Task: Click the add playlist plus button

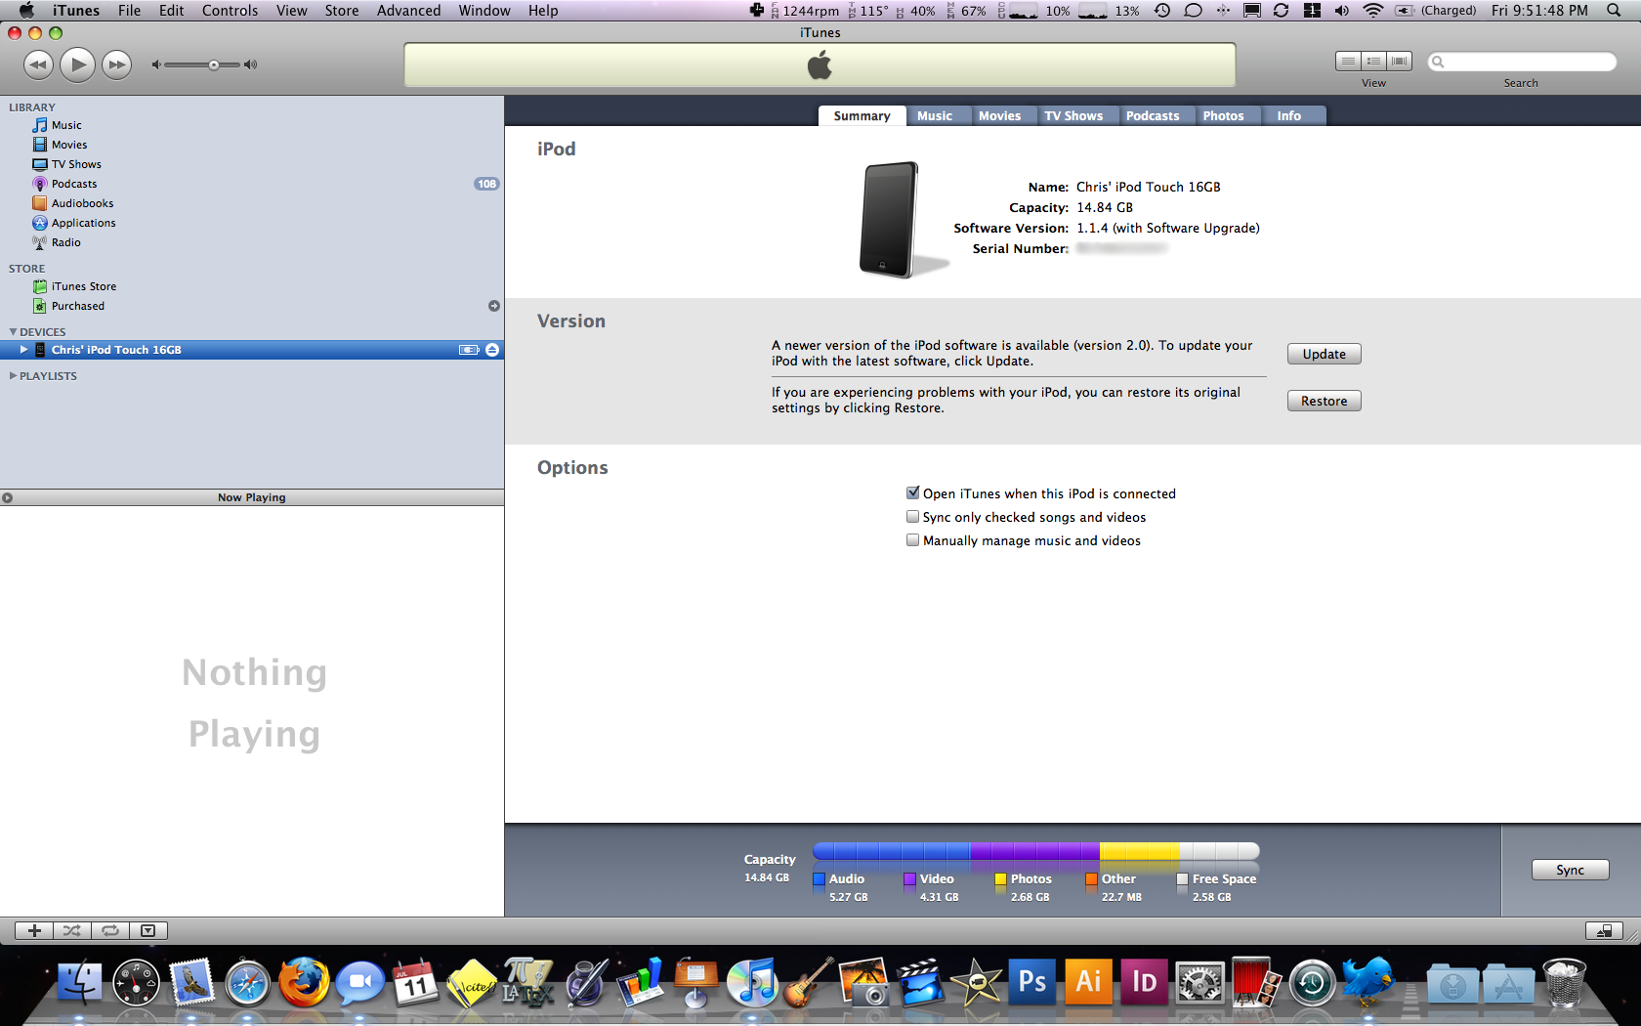Action: [x=34, y=931]
